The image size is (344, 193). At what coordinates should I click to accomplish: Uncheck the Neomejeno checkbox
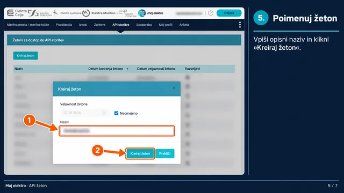point(116,113)
